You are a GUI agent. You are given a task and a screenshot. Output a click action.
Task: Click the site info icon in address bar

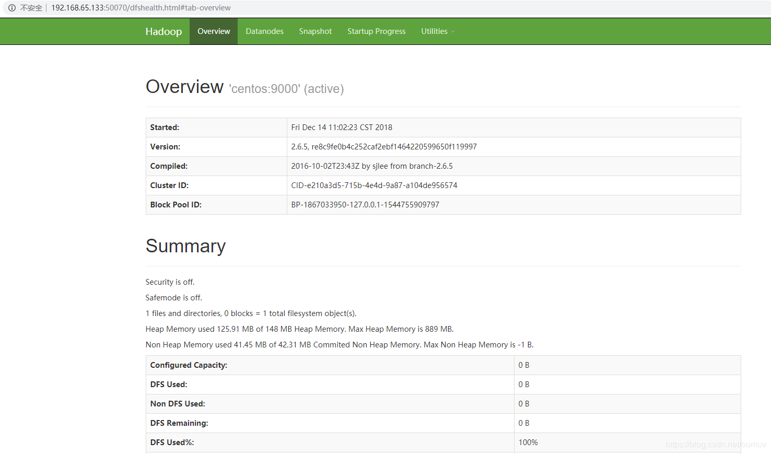pyautogui.click(x=11, y=8)
